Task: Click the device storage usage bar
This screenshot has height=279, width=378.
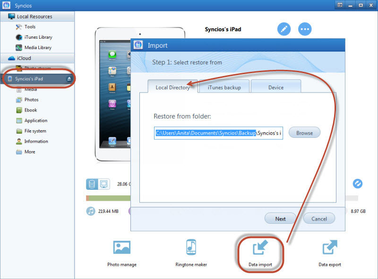Action: click(x=108, y=198)
